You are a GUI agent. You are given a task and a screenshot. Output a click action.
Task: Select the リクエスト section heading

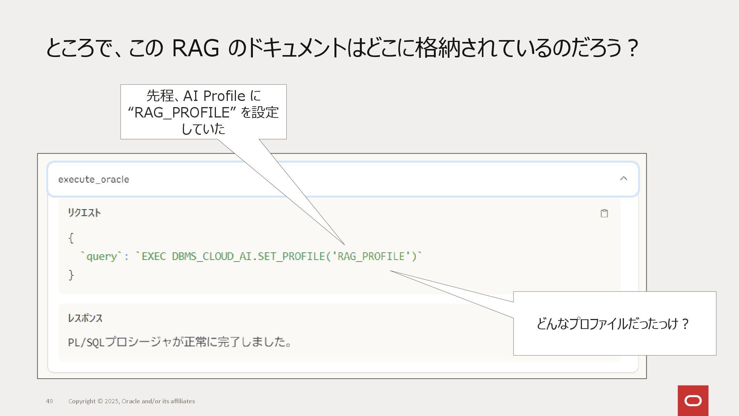pos(84,213)
